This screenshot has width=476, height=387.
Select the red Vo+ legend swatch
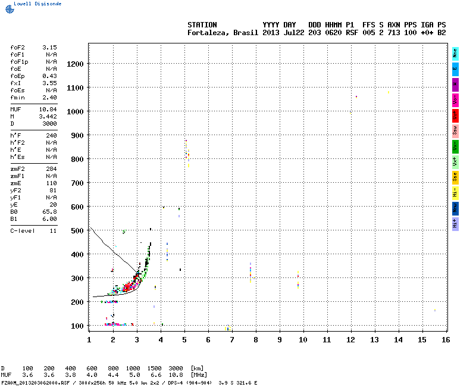point(455,116)
